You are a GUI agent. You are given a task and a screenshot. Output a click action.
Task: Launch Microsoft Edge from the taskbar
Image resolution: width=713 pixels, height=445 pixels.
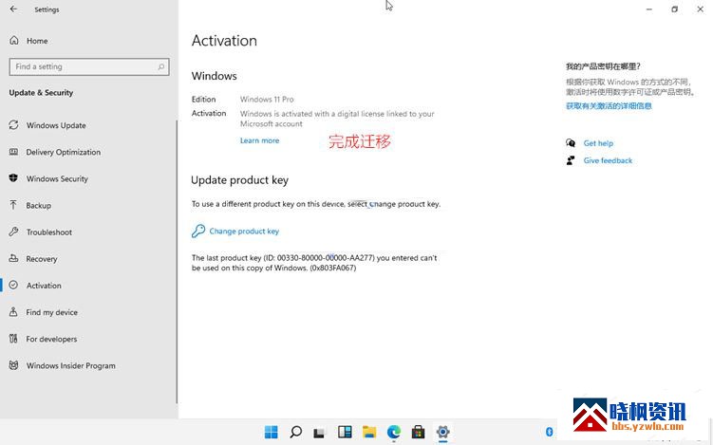pos(394,432)
